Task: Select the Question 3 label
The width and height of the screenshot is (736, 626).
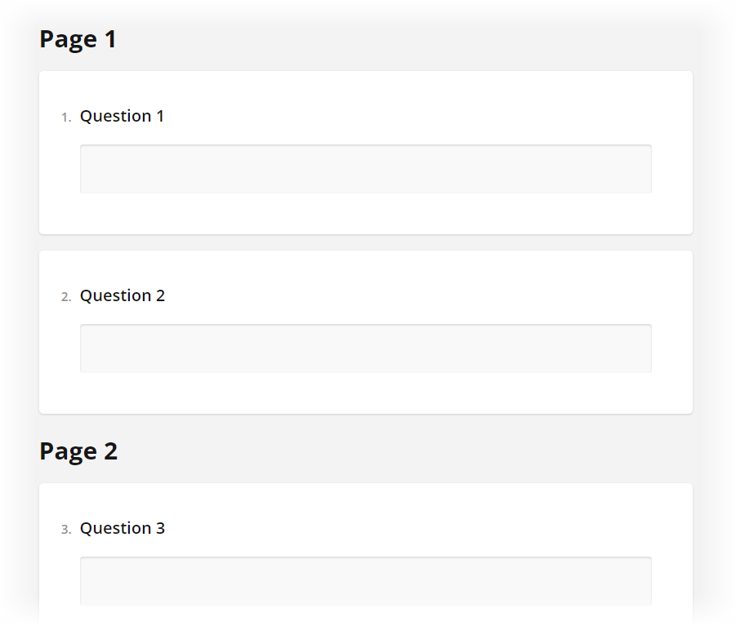Action: (123, 528)
